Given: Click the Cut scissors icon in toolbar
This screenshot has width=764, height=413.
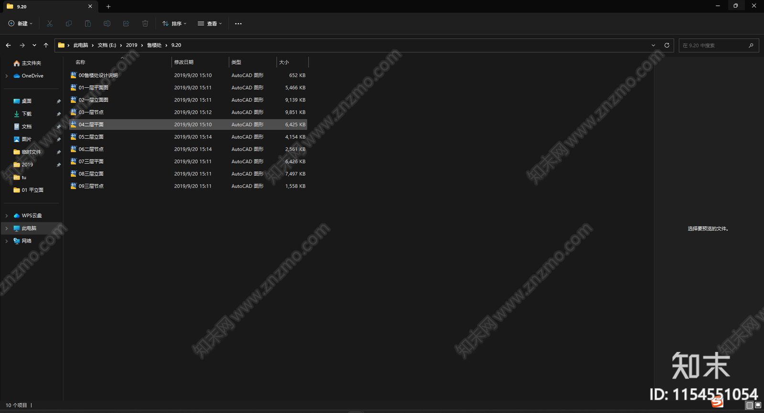Looking at the screenshot, I should click(x=50, y=23).
